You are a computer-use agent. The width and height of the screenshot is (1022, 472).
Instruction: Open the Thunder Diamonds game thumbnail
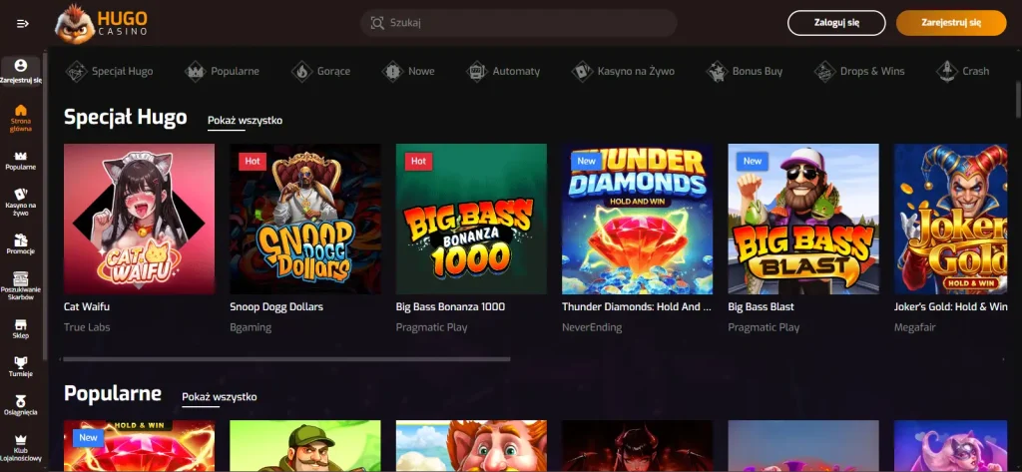[x=638, y=220]
